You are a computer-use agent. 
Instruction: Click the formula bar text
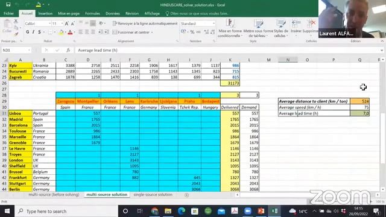click(98, 50)
